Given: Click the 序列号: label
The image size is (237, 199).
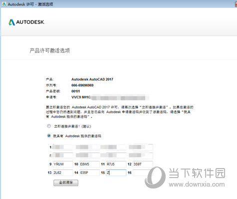Looking at the screenshot, I should coord(51,85).
